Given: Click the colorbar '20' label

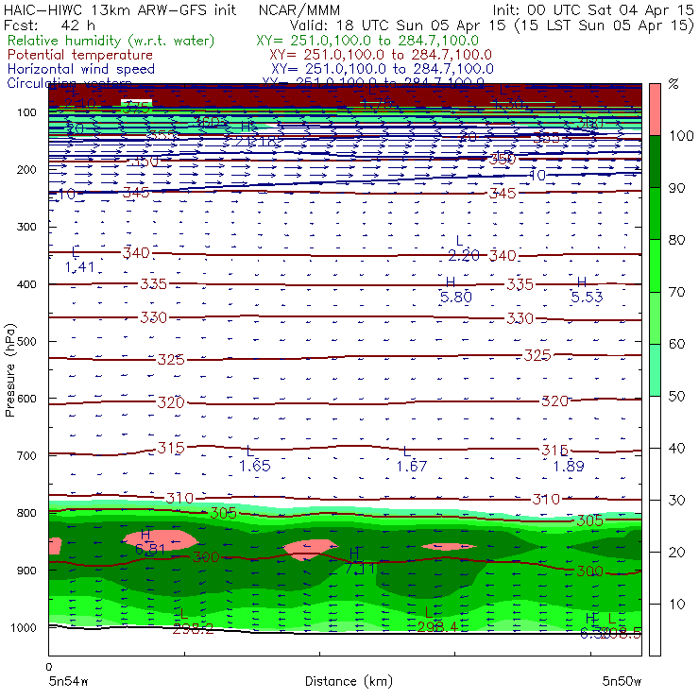Looking at the screenshot, I should [676, 553].
